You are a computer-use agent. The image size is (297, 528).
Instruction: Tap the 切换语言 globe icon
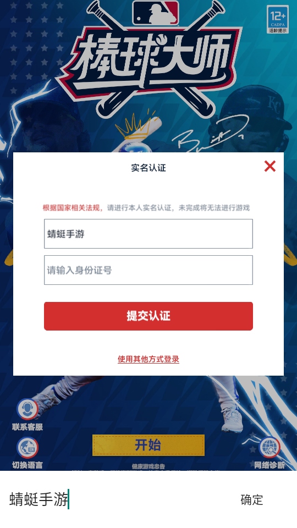[28, 448]
